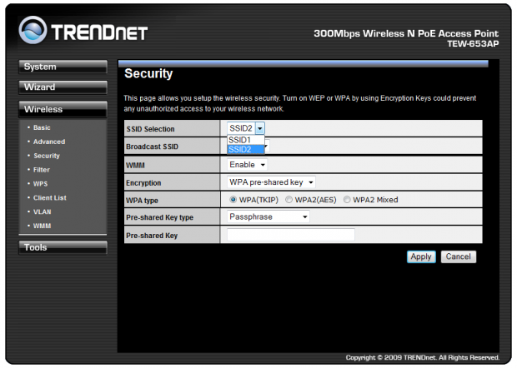
Task: Open the System menu section
Action: (63, 67)
